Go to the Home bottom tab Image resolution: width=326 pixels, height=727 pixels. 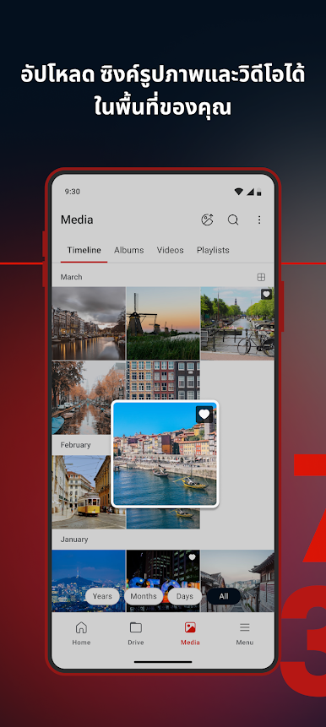81,633
